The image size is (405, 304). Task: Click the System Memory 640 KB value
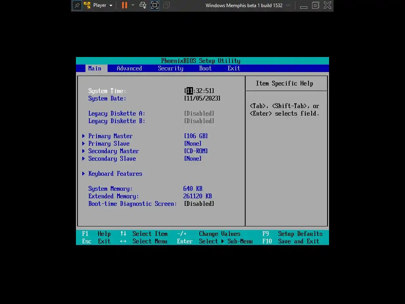(x=193, y=189)
